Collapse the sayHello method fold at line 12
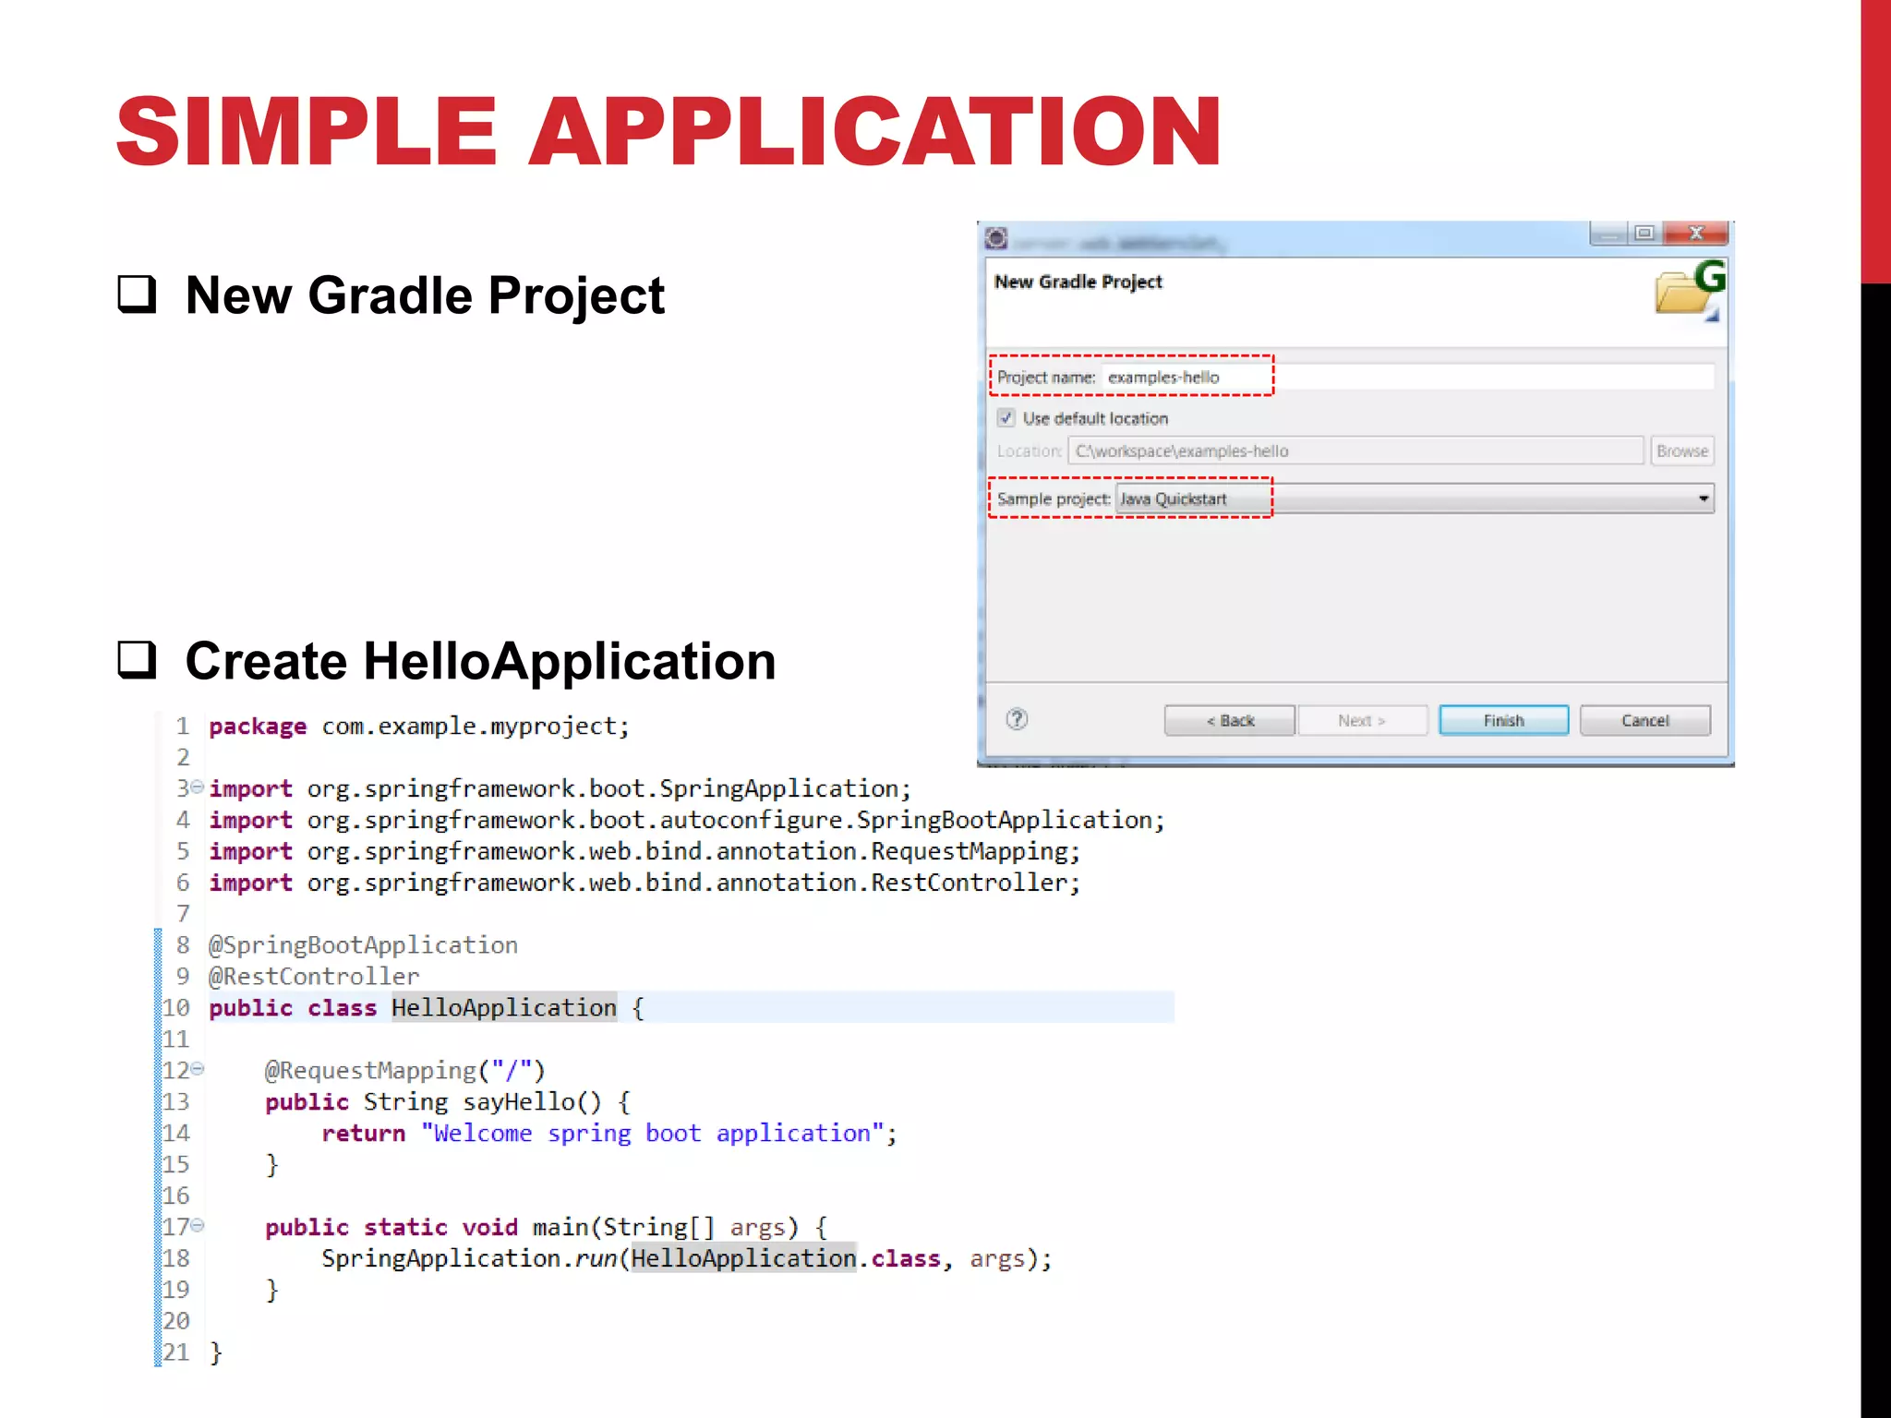This screenshot has height=1418, width=1891. pos(197,1069)
